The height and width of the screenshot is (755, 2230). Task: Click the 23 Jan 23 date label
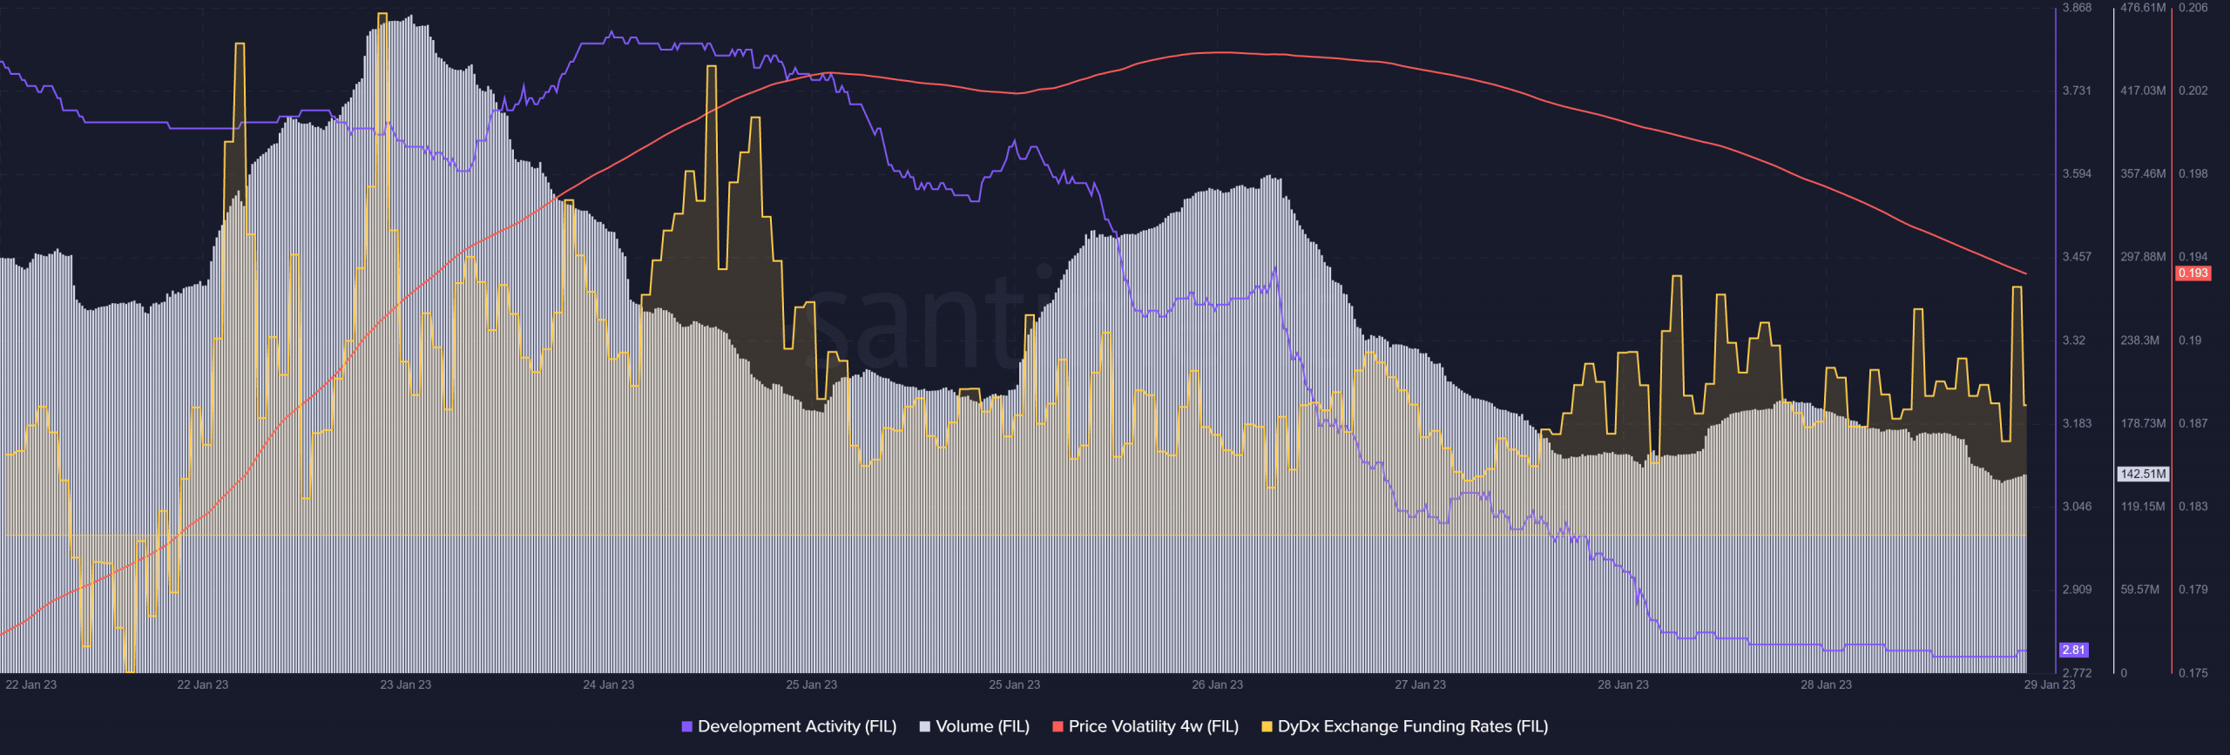pos(405,684)
